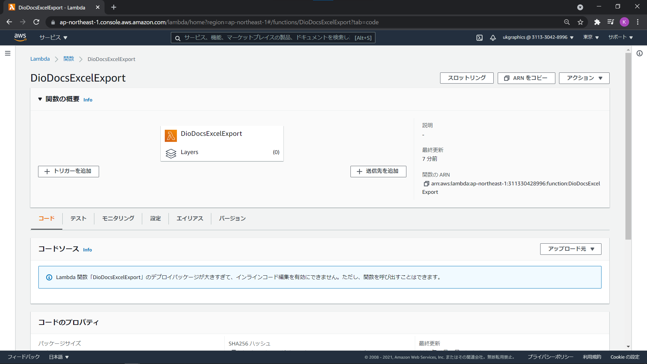Go to the Lambda breadcrumb link

(40, 59)
